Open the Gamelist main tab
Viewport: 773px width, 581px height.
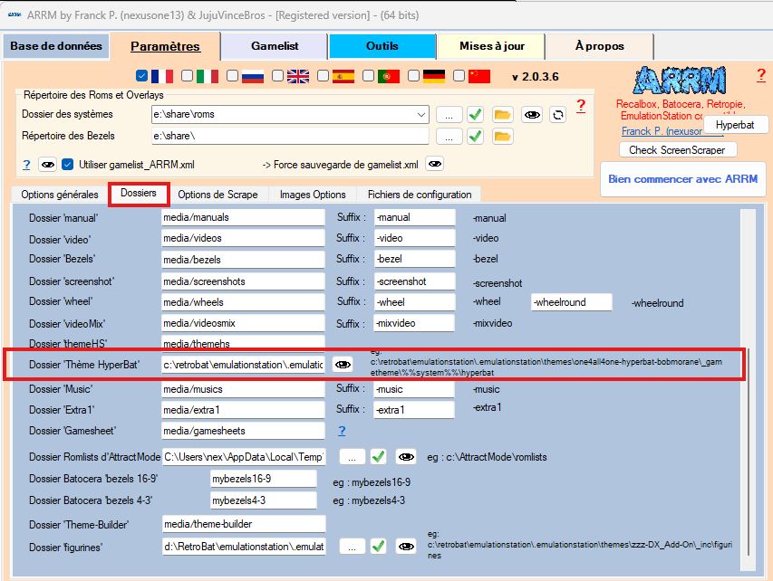click(x=276, y=46)
